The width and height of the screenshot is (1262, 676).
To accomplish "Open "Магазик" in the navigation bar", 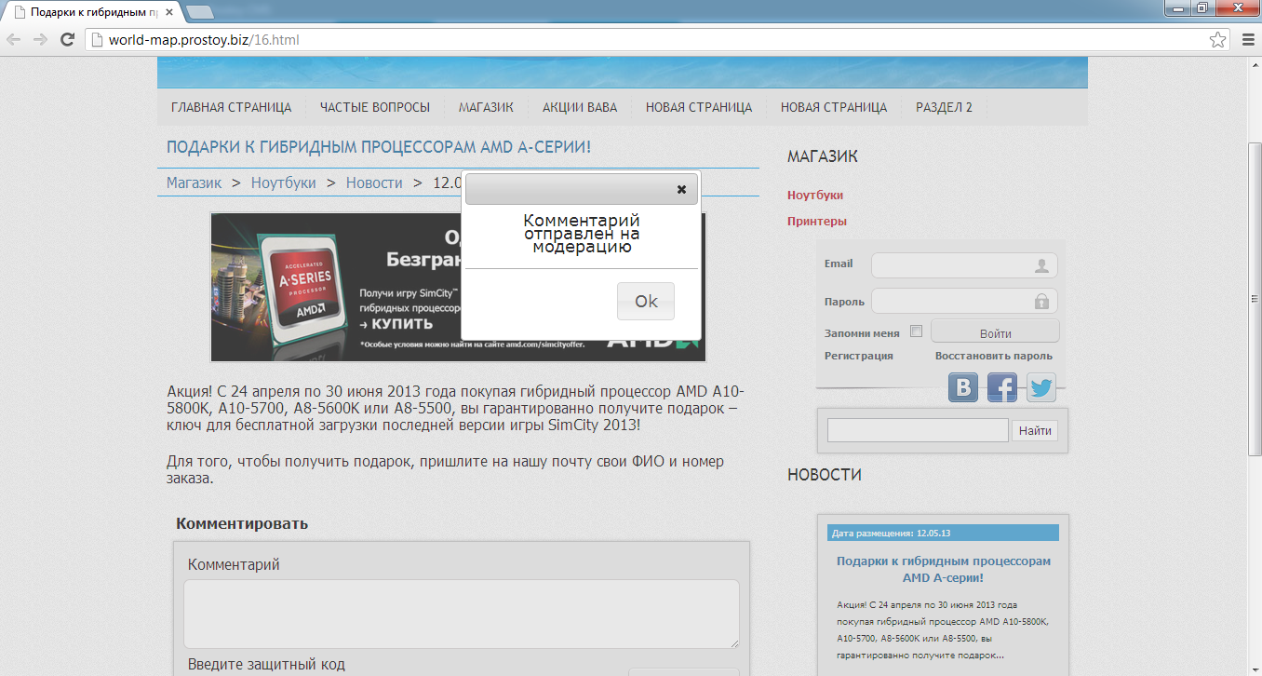I will point(486,107).
